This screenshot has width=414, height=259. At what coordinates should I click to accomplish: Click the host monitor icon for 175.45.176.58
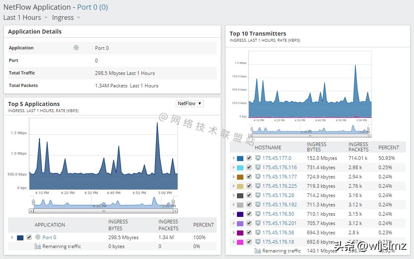[x=258, y=233]
